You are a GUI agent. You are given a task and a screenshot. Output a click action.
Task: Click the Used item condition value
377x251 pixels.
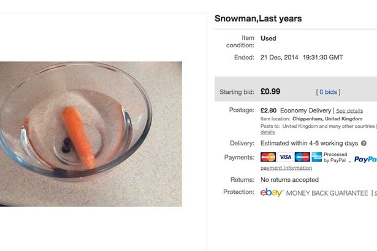coord(268,38)
